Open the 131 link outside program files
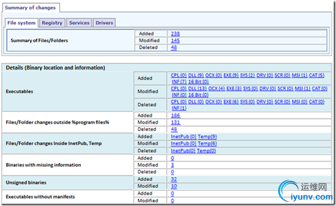 [x=175, y=122]
